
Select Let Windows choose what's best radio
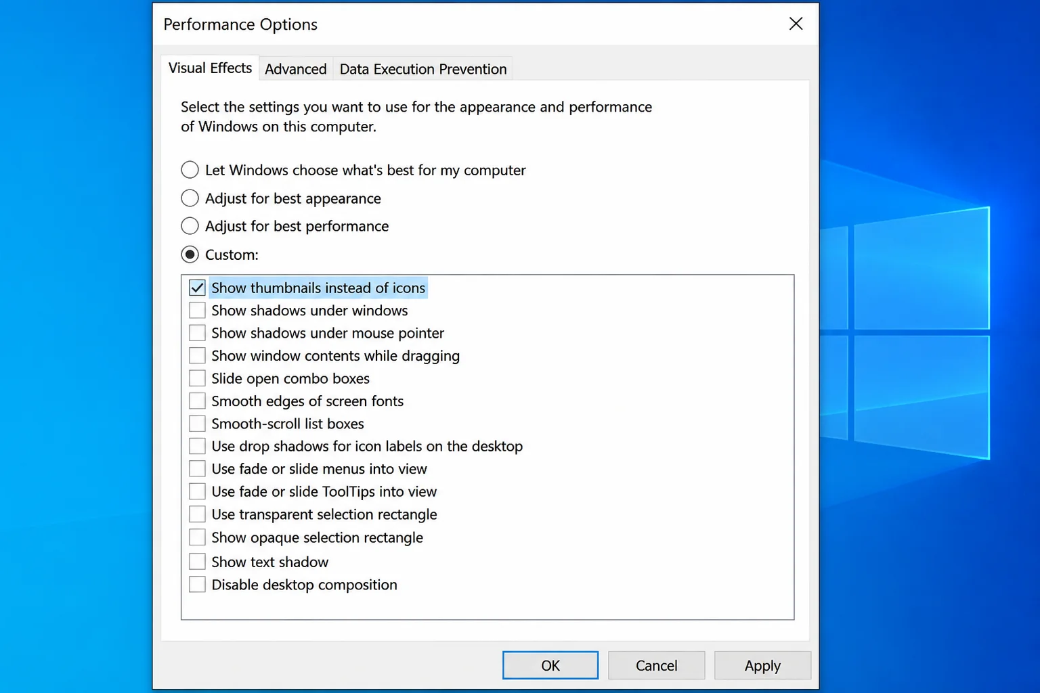[x=190, y=170]
